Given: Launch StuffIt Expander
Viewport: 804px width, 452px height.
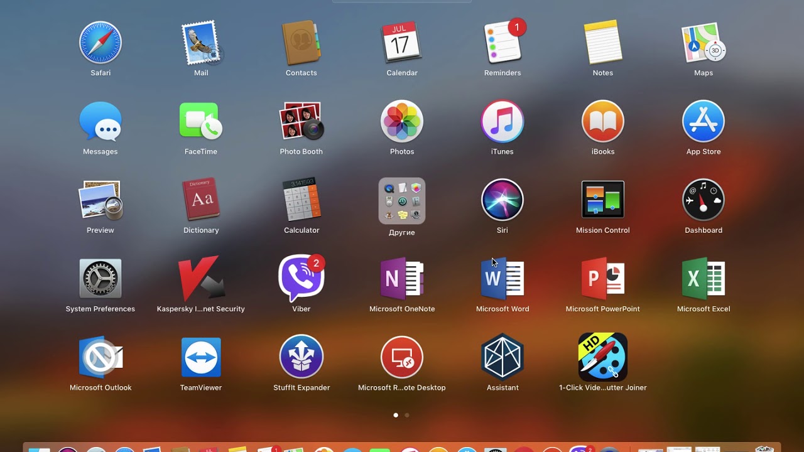Looking at the screenshot, I should 301,358.
